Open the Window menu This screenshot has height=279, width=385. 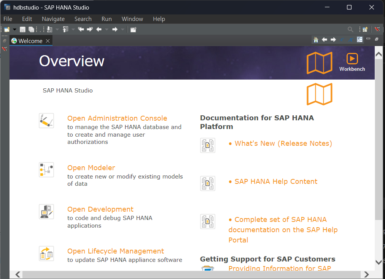132,19
